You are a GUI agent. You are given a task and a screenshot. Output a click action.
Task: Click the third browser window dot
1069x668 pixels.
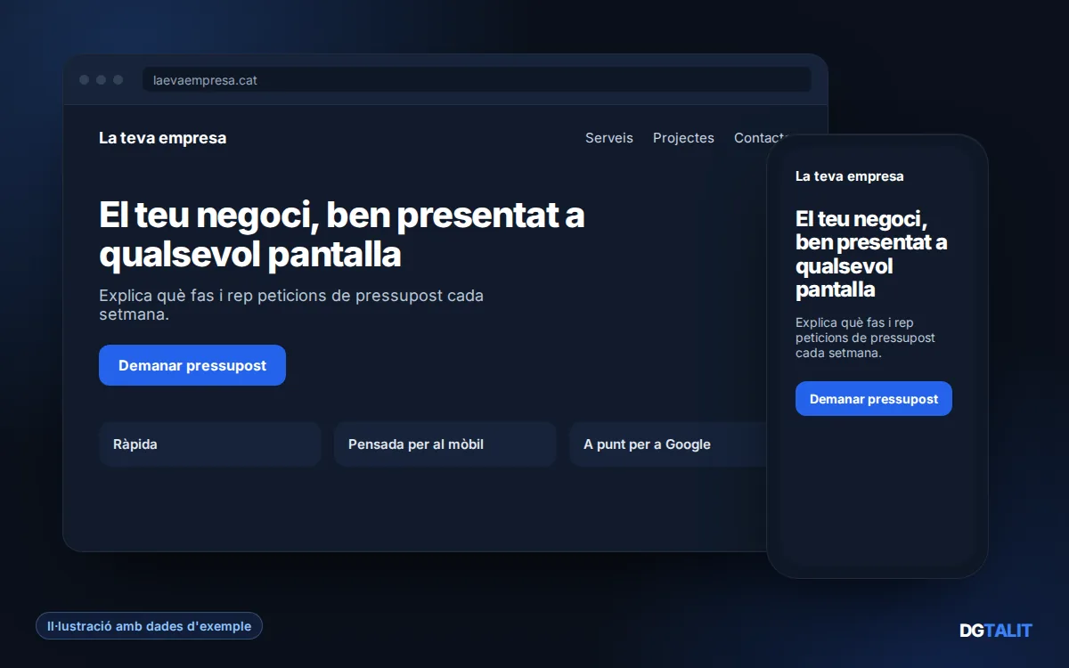coord(118,80)
